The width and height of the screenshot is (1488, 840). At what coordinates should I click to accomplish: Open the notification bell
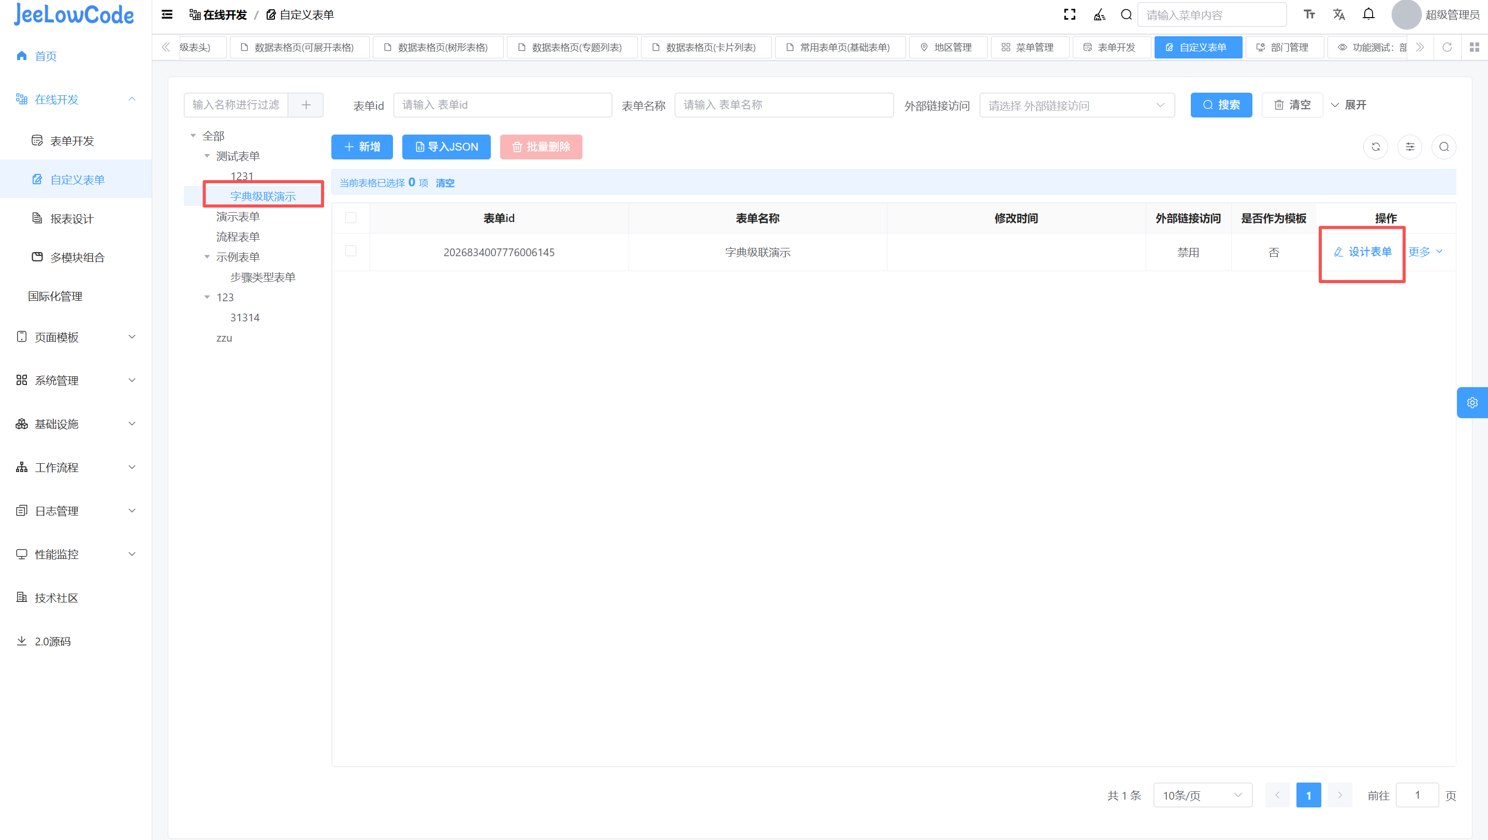tap(1368, 15)
